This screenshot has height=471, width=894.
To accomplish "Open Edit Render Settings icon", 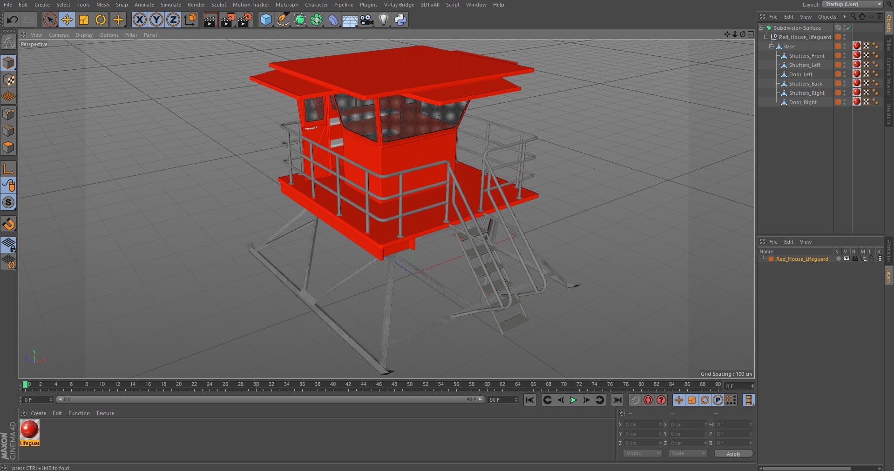I will coord(245,20).
